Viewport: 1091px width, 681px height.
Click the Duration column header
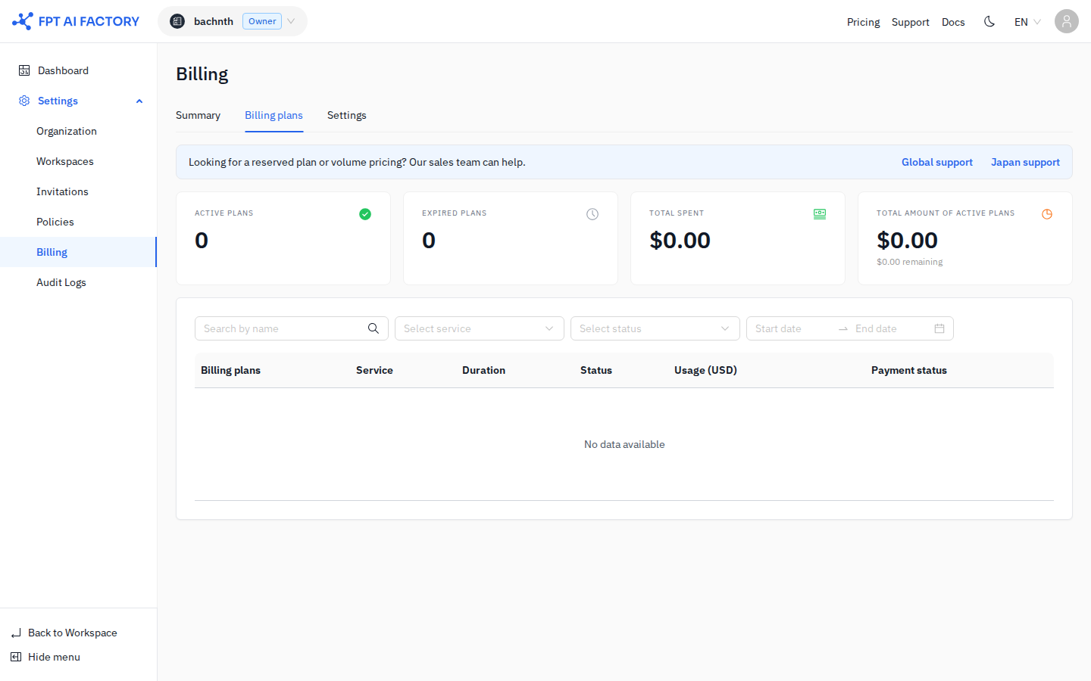click(483, 370)
